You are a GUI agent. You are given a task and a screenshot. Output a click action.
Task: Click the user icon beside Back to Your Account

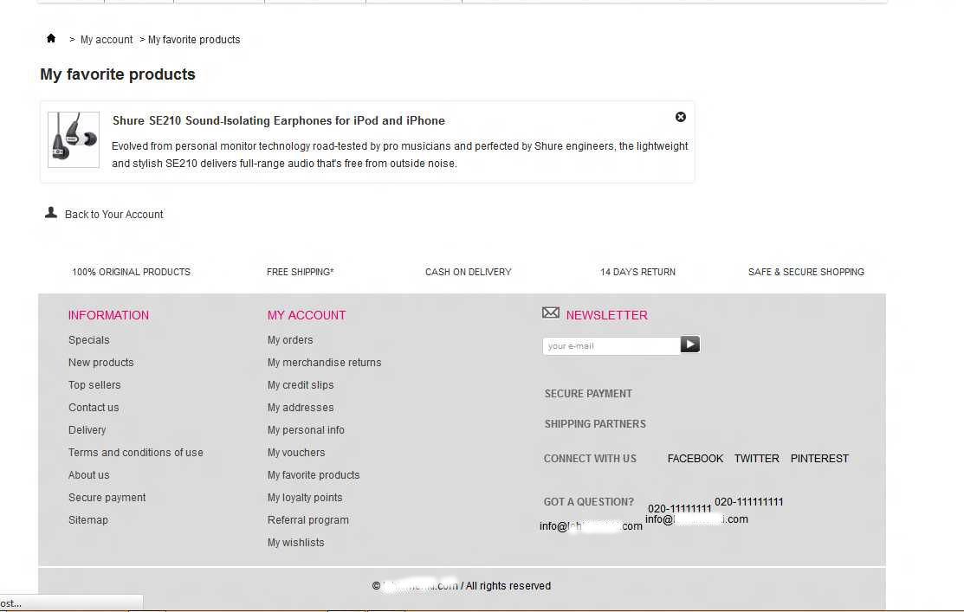51,213
